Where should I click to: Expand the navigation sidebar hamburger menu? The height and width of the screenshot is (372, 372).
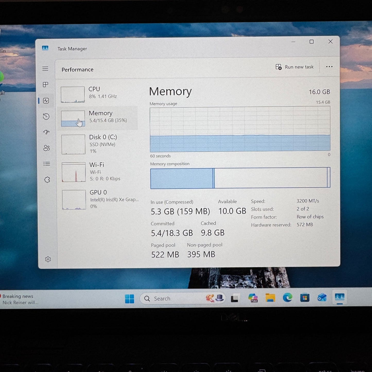(45, 69)
